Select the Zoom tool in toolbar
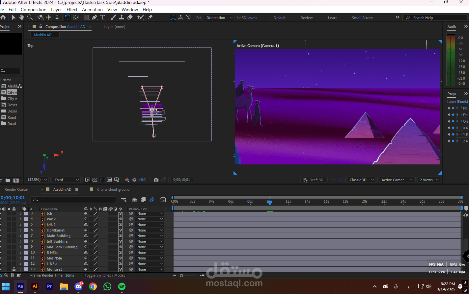The width and height of the screenshot is (469, 294). pos(30,17)
